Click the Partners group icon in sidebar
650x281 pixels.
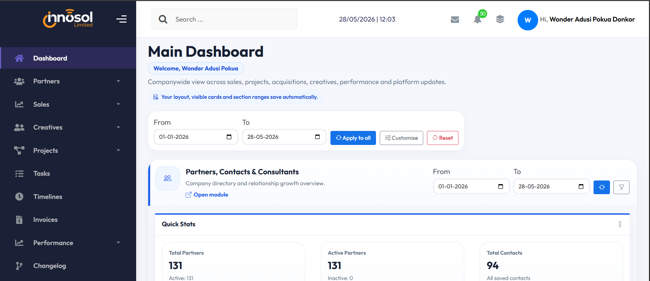pyautogui.click(x=19, y=81)
